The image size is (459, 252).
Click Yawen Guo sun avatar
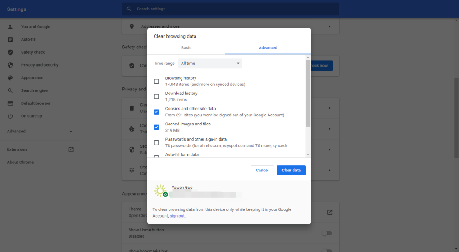160,191
